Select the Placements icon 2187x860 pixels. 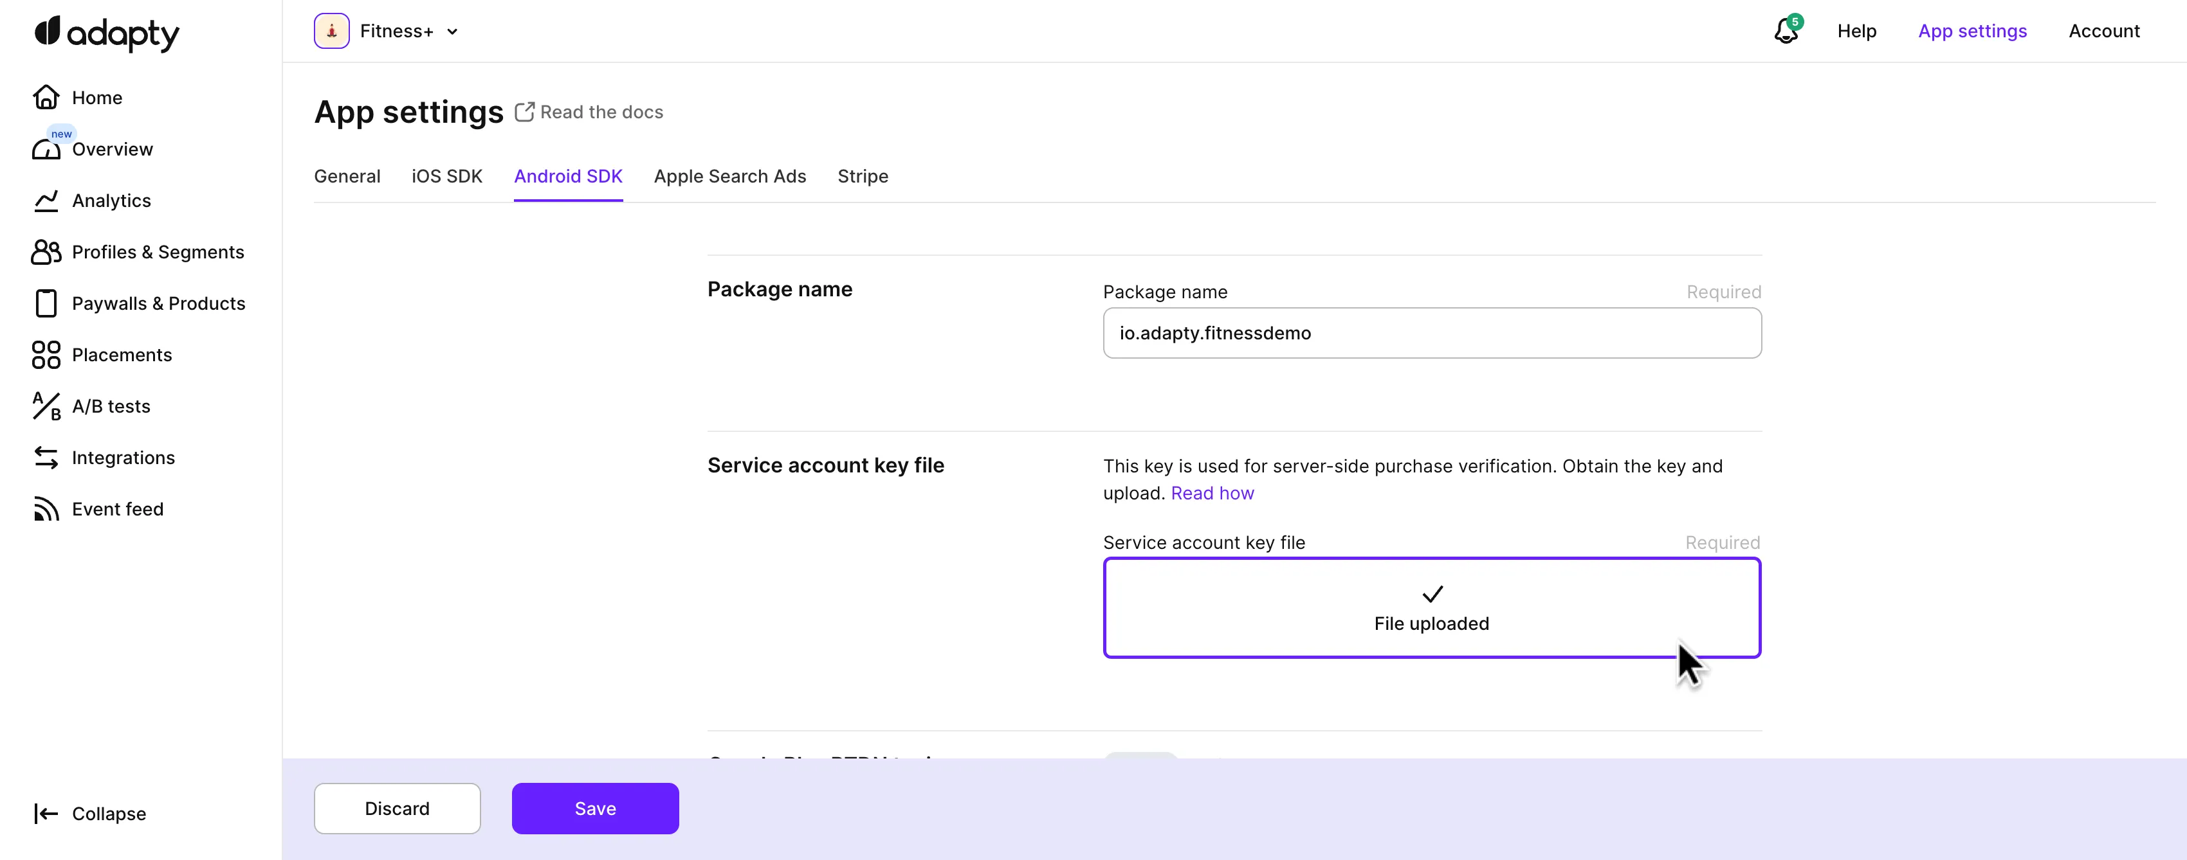[x=47, y=355]
